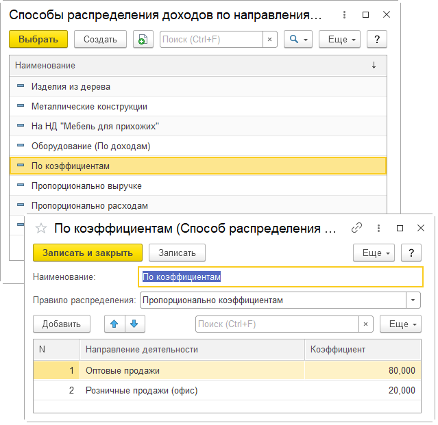The width and height of the screenshot is (438, 425).
Task: Get link to the По коэффициентам form
Action: point(356,228)
